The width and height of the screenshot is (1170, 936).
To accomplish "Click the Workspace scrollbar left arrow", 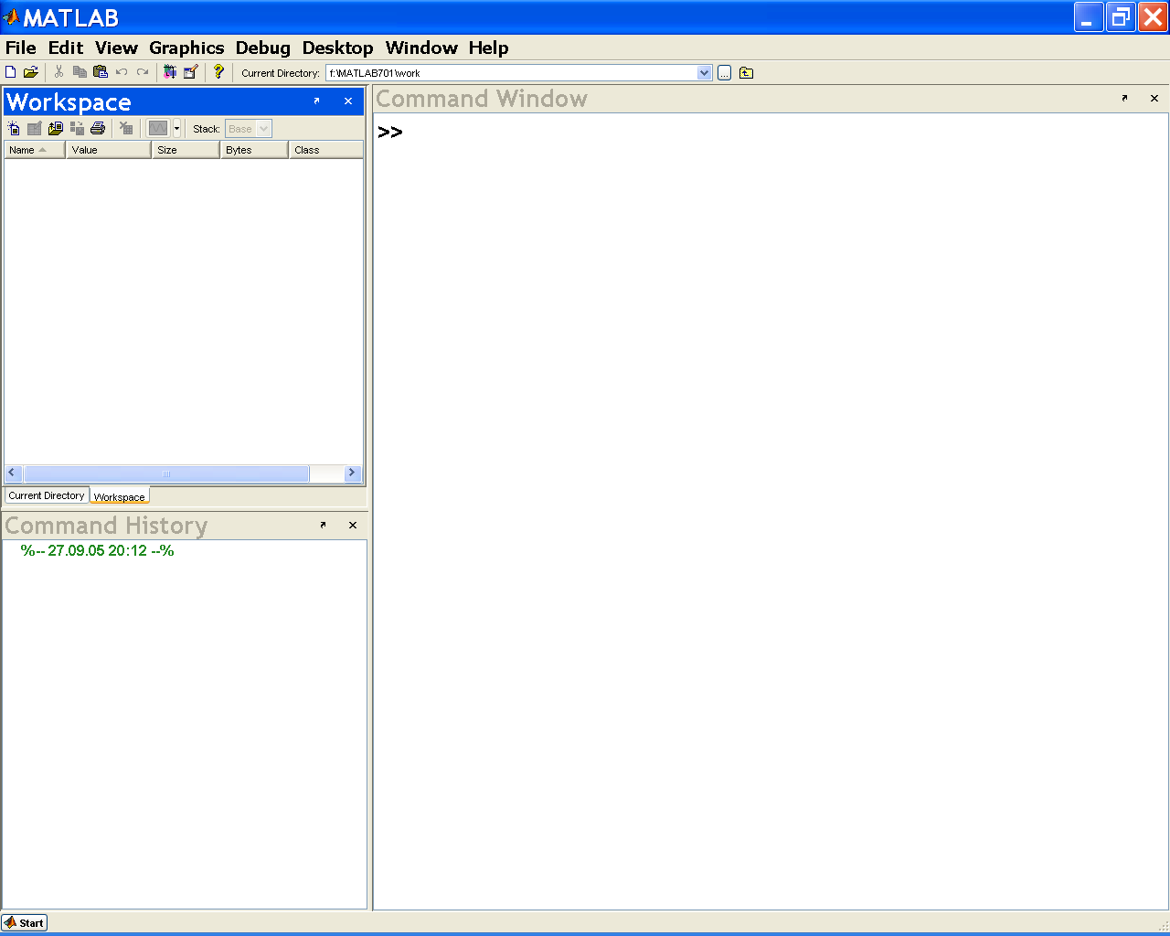I will [x=13, y=473].
